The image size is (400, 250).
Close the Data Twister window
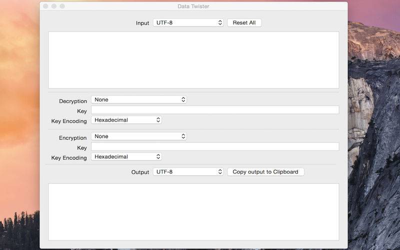pyautogui.click(x=45, y=6)
